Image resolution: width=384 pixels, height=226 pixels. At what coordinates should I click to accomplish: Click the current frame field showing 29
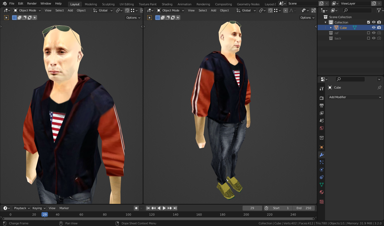coord(252,208)
